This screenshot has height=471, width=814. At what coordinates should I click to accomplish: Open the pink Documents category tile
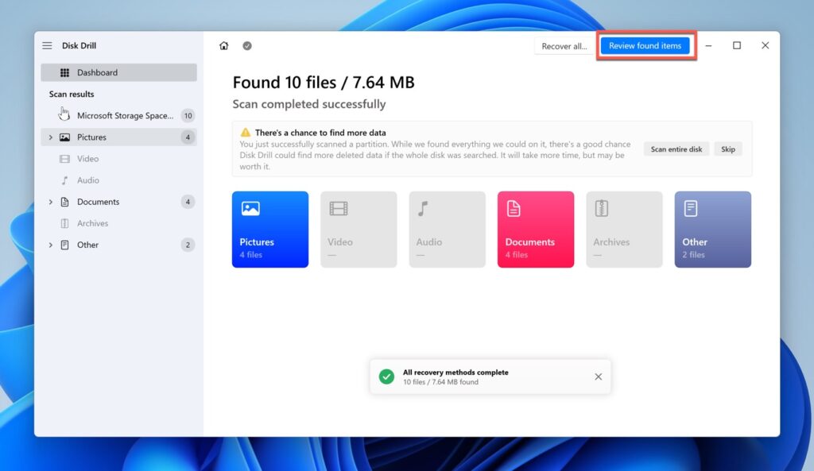pos(536,229)
